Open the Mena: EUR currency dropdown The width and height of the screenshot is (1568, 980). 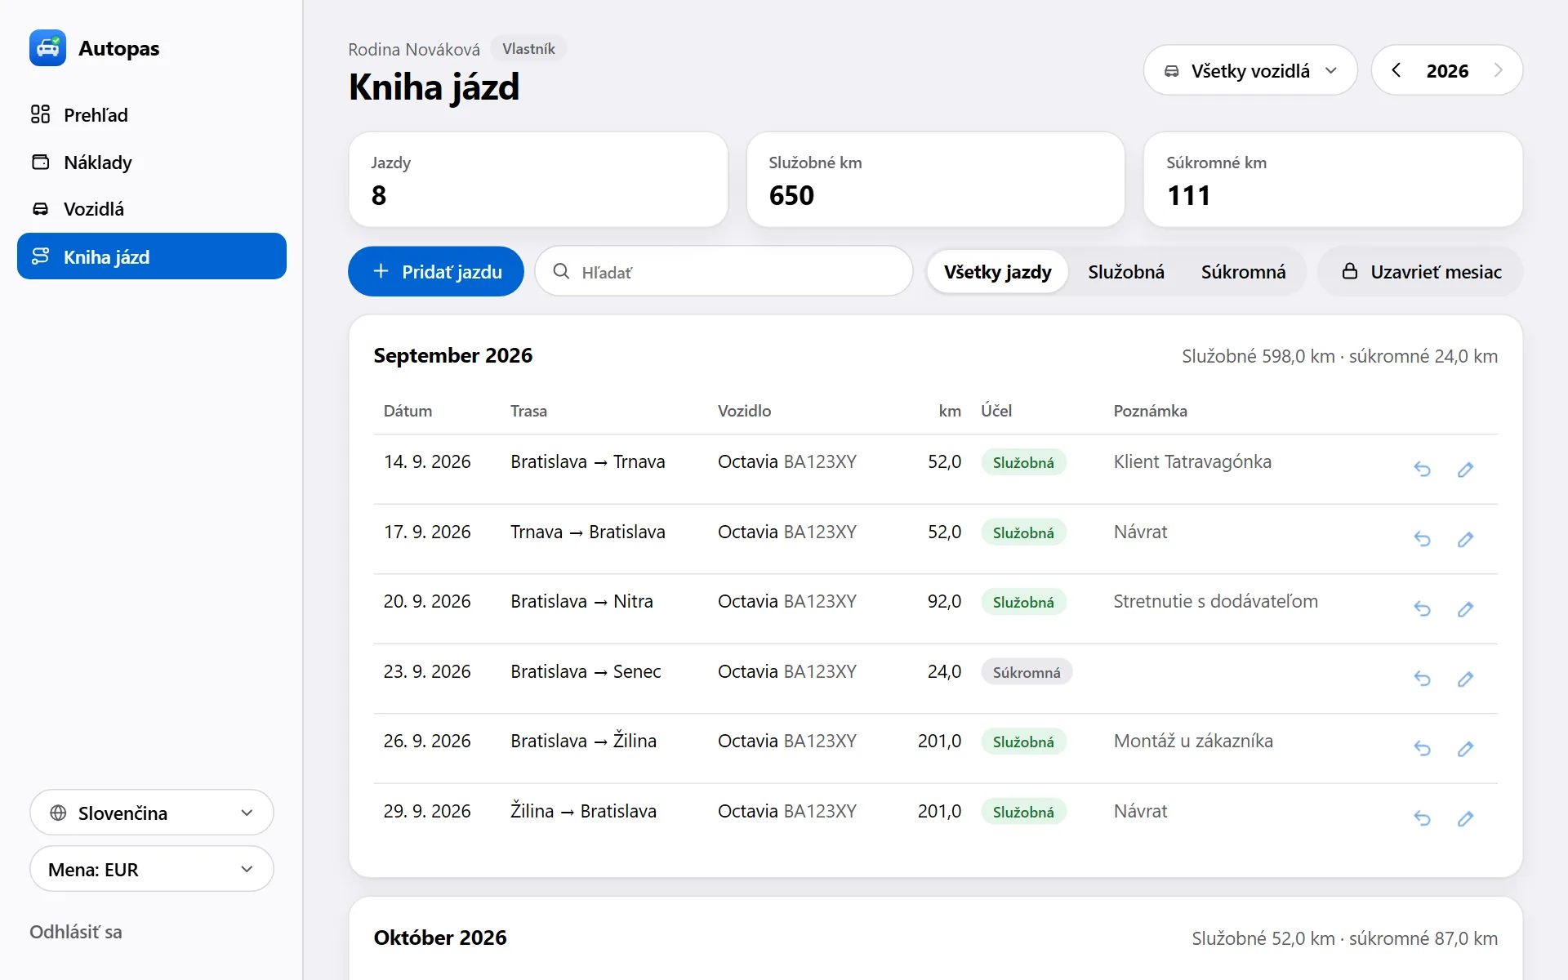(152, 869)
